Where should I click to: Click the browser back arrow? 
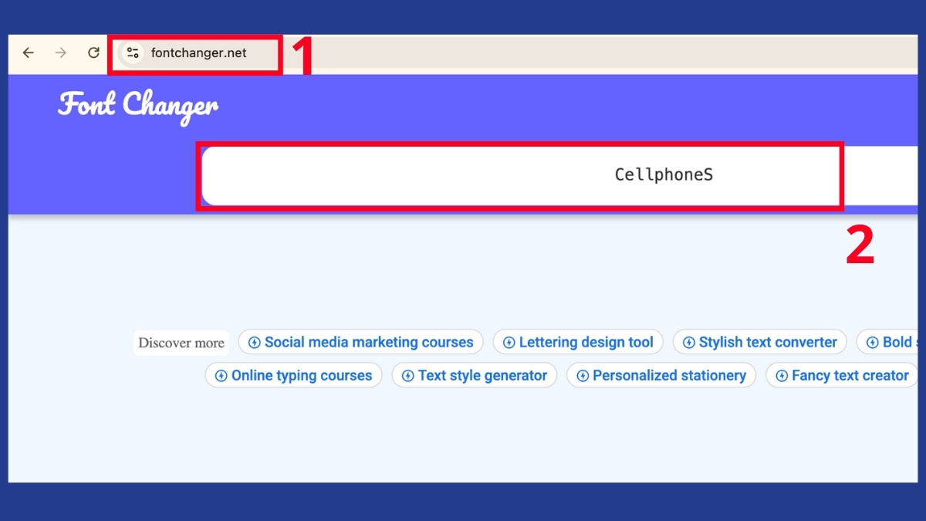29,52
